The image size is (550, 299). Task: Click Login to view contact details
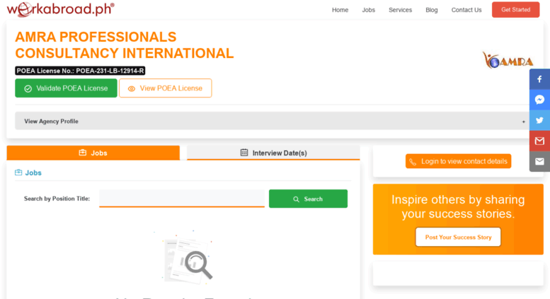click(458, 161)
